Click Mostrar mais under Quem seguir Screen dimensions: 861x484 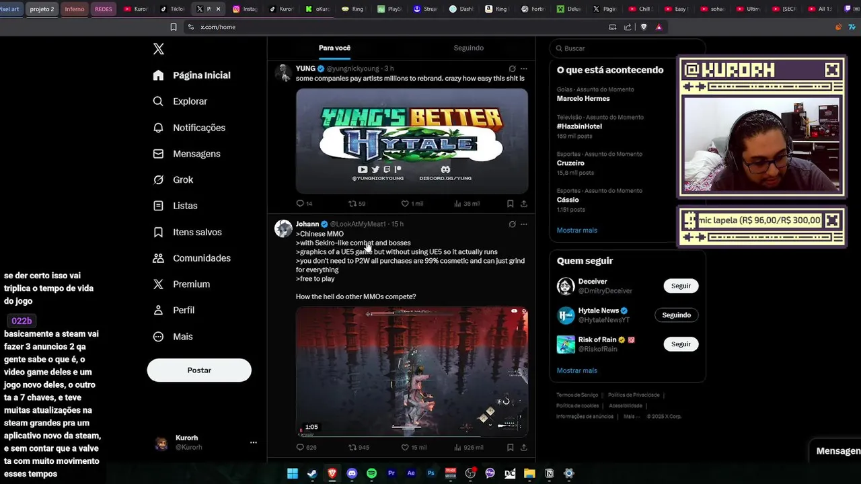576,370
